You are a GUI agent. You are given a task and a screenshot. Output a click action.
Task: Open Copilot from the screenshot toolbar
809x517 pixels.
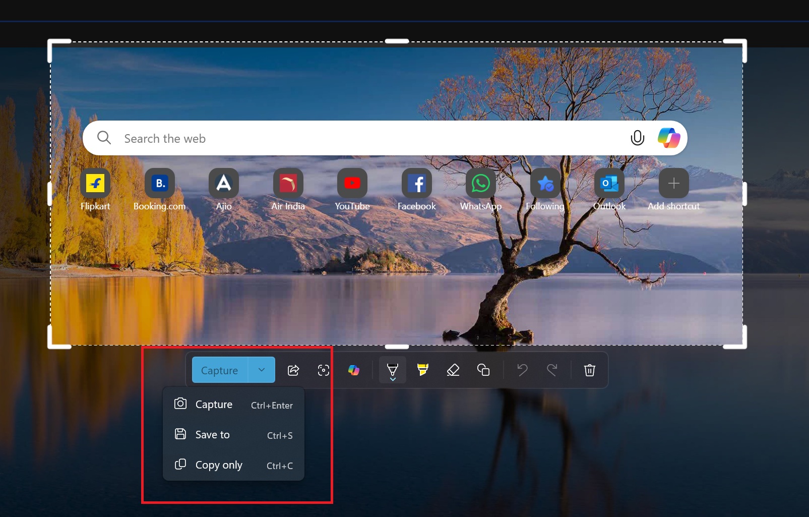coord(354,370)
